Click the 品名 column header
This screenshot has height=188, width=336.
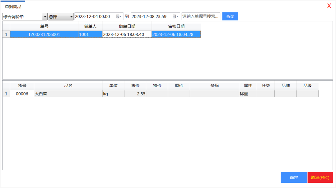pyautogui.click(x=68, y=85)
